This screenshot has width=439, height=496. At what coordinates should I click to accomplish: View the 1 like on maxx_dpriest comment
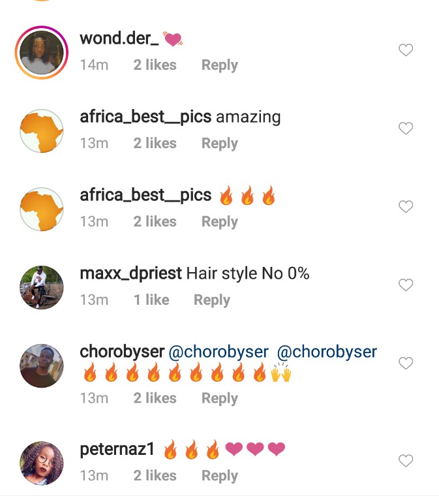(x=151, y=300)
